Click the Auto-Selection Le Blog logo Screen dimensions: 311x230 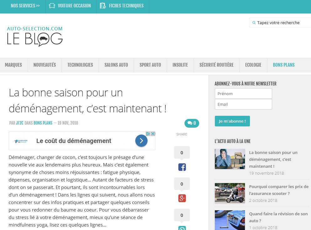pos(35,36)
